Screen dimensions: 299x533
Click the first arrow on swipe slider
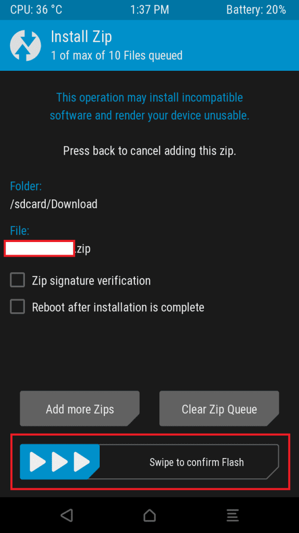tap(37, 462)
